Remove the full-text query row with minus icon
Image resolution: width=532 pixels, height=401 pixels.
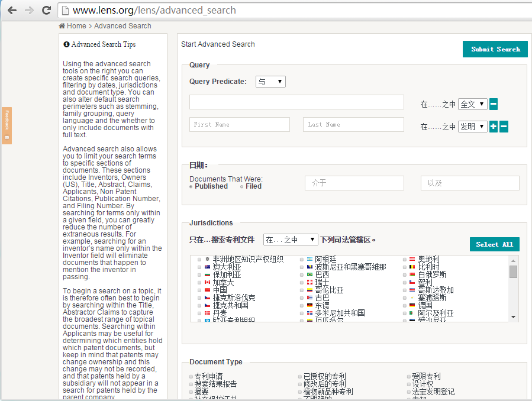pyautogui.click(x=494, y=104)
